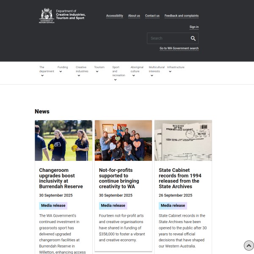Expand The department menu chevron

[x=42, y=75]
